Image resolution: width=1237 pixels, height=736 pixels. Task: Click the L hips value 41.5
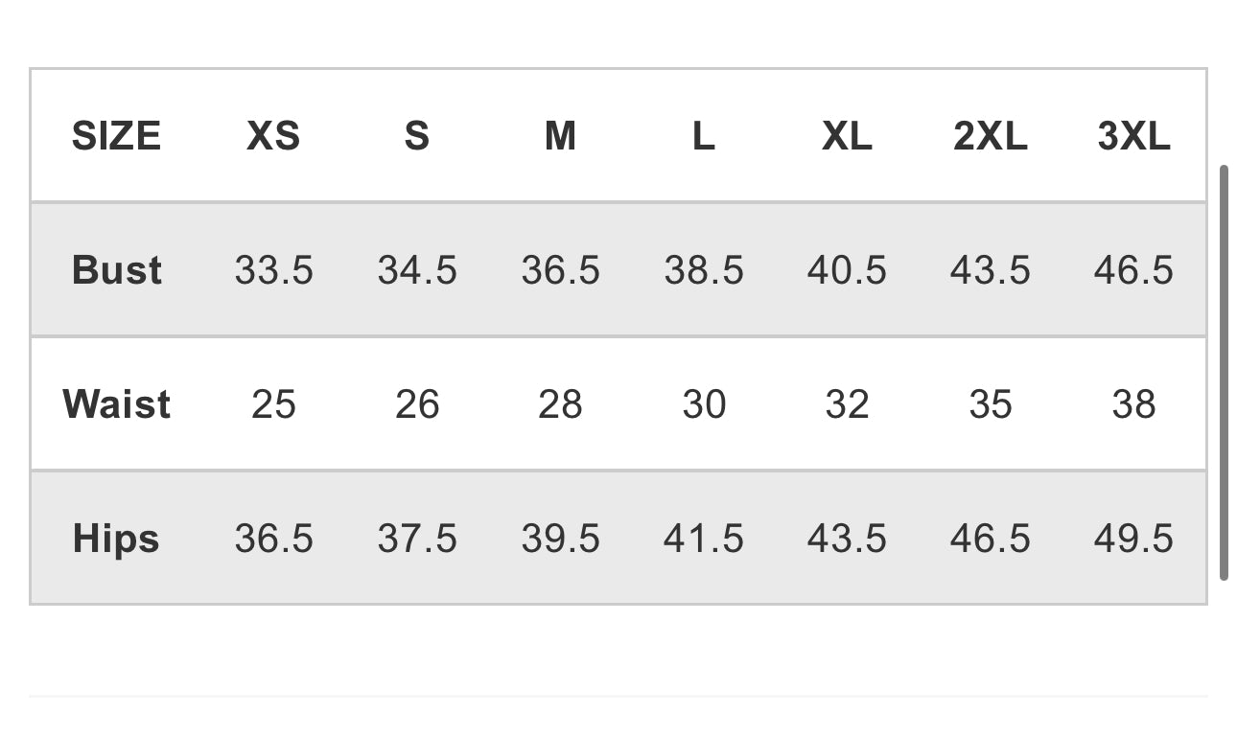pos(703,539)
